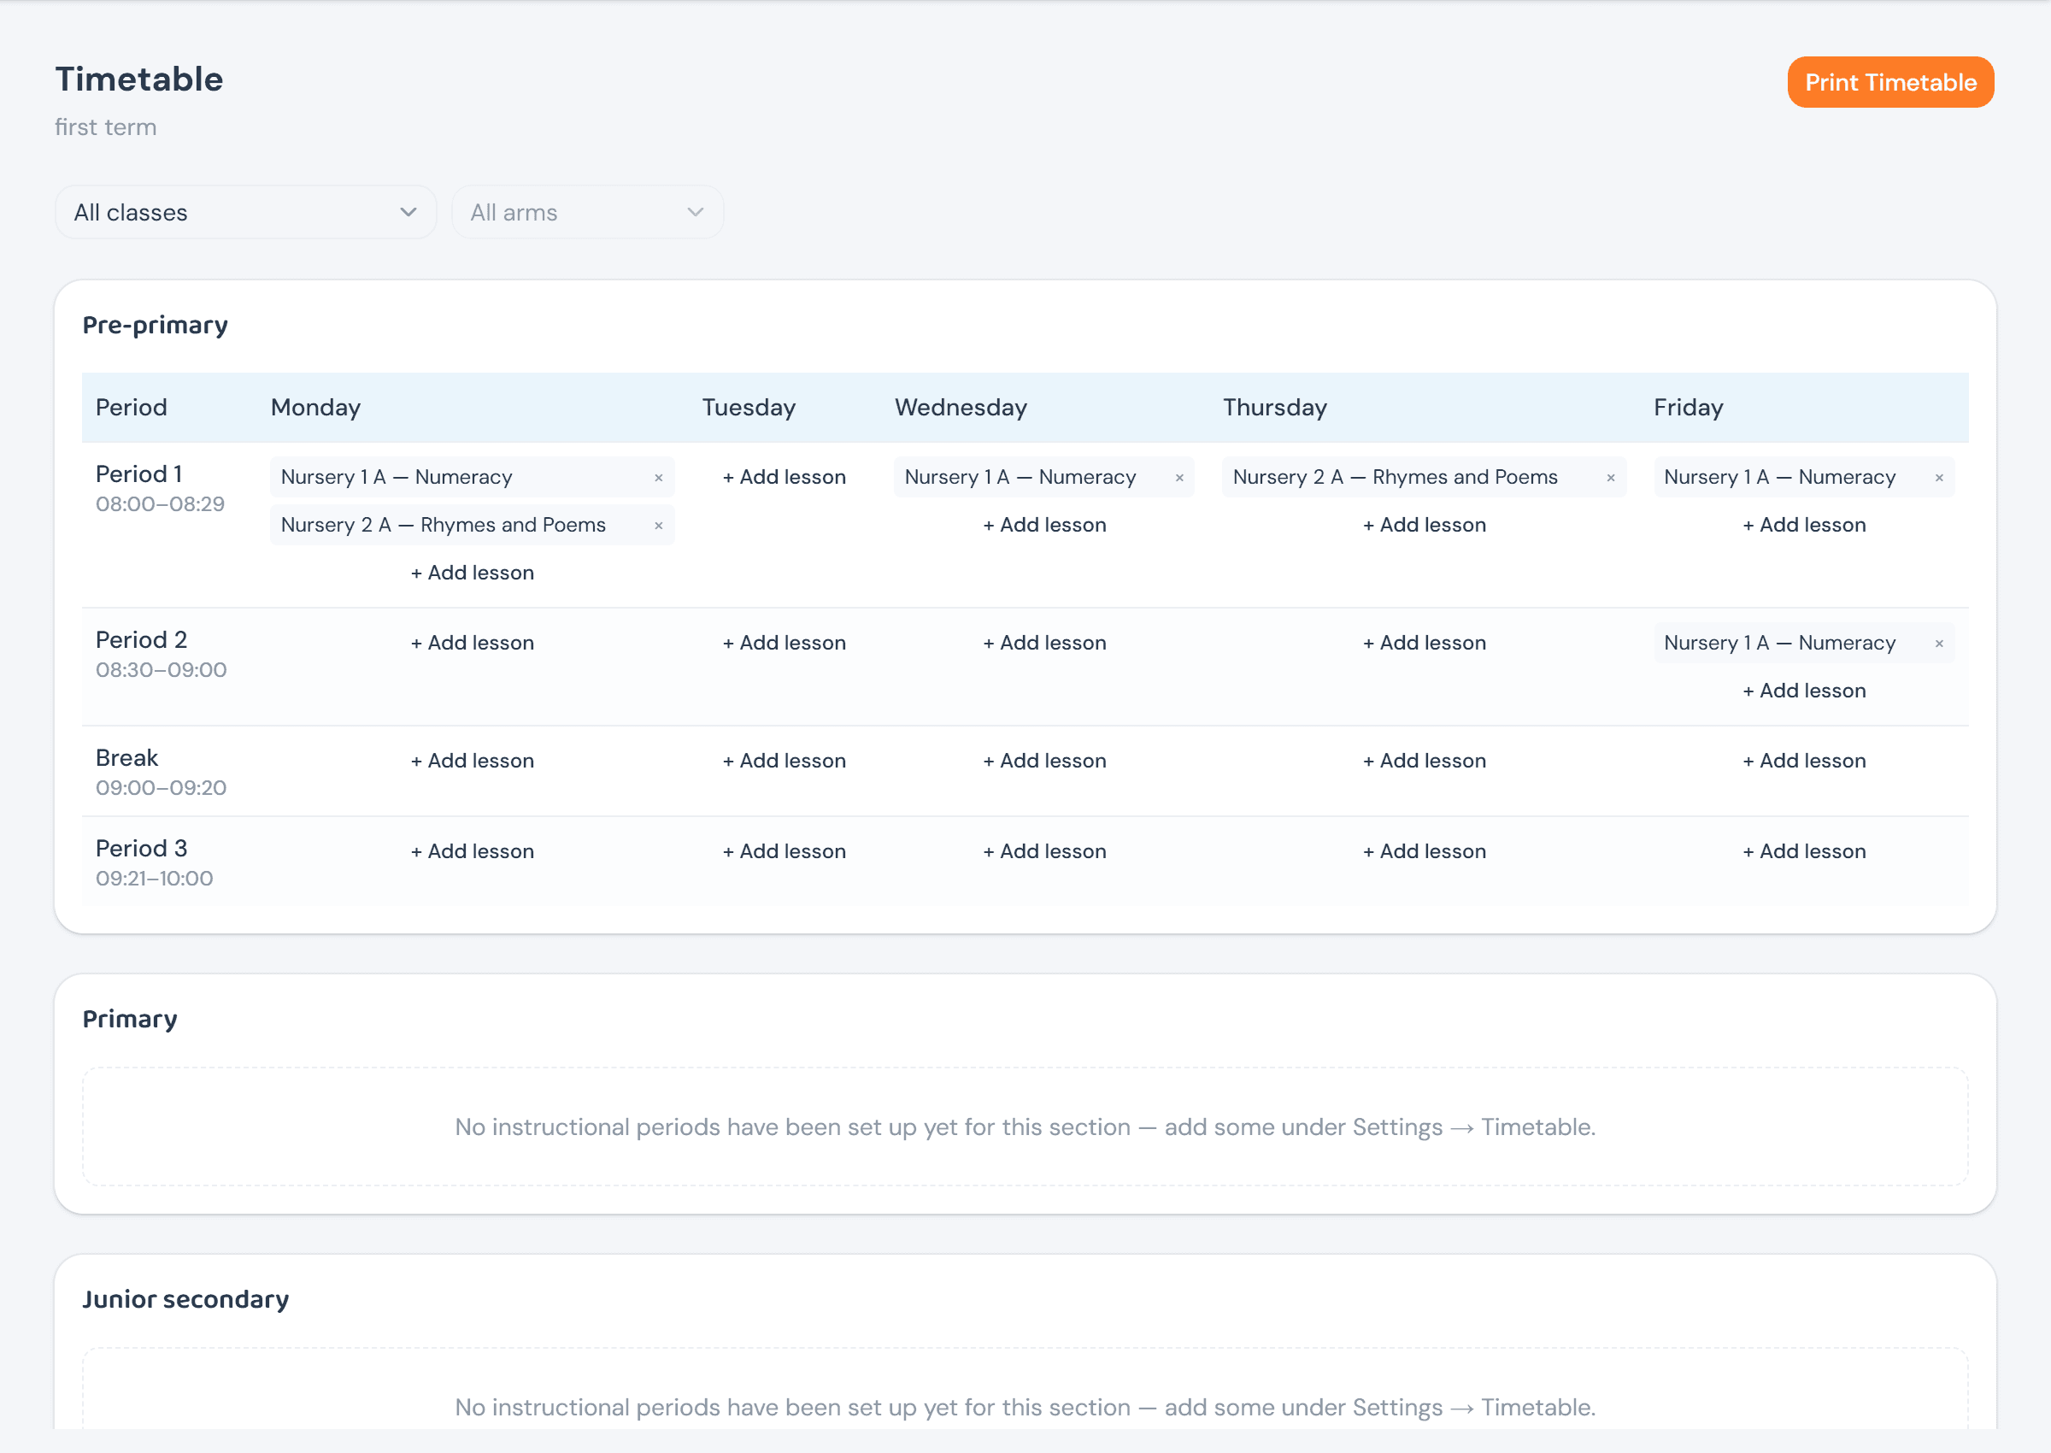
Task: Add lesson under Thursday Period 1
Action: [1424, 525]
